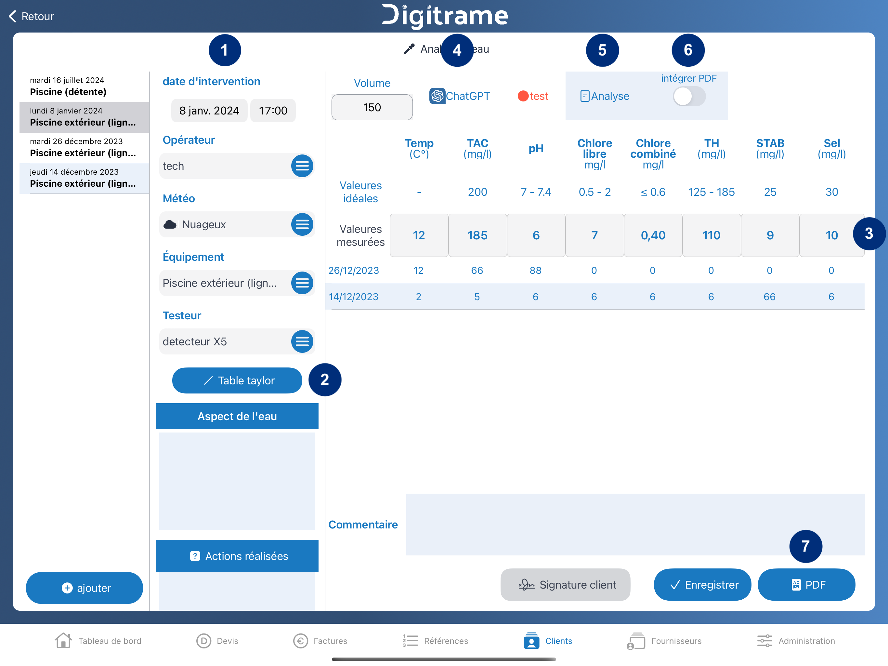Open the ChatGPT assistant icon

click(437, 96)
